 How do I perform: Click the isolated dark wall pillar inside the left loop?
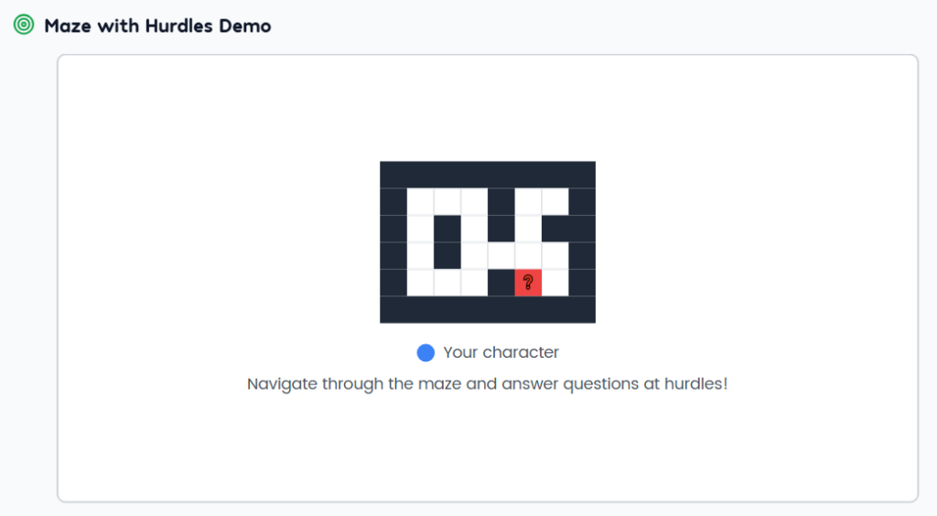point(447,242)
